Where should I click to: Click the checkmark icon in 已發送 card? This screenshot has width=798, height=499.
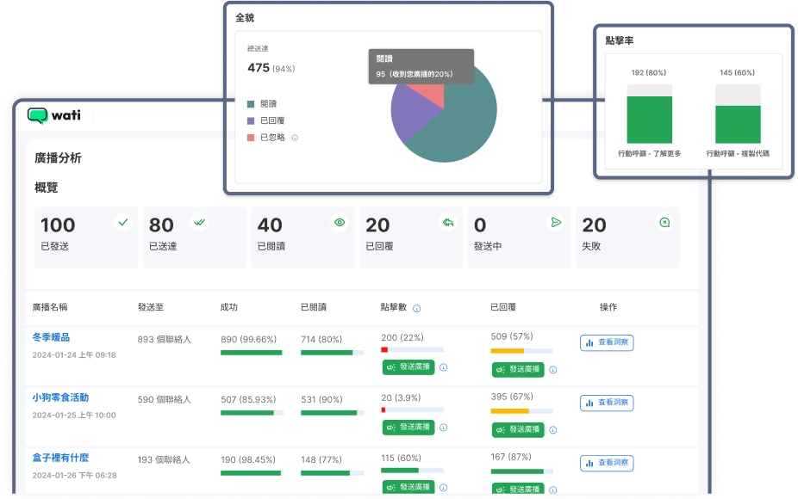coord(123,222)
